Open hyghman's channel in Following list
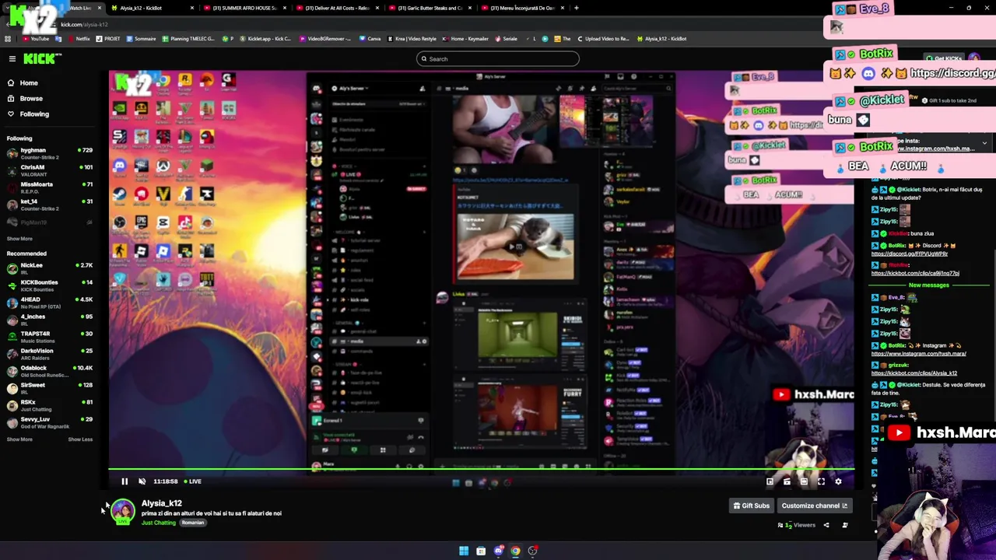This screenshot has width=996, height=560. pos(48,152)
